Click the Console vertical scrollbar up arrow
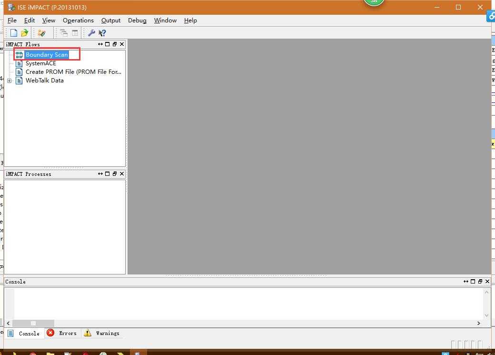Viewport: 495px width, 355px height. [486, 293]
